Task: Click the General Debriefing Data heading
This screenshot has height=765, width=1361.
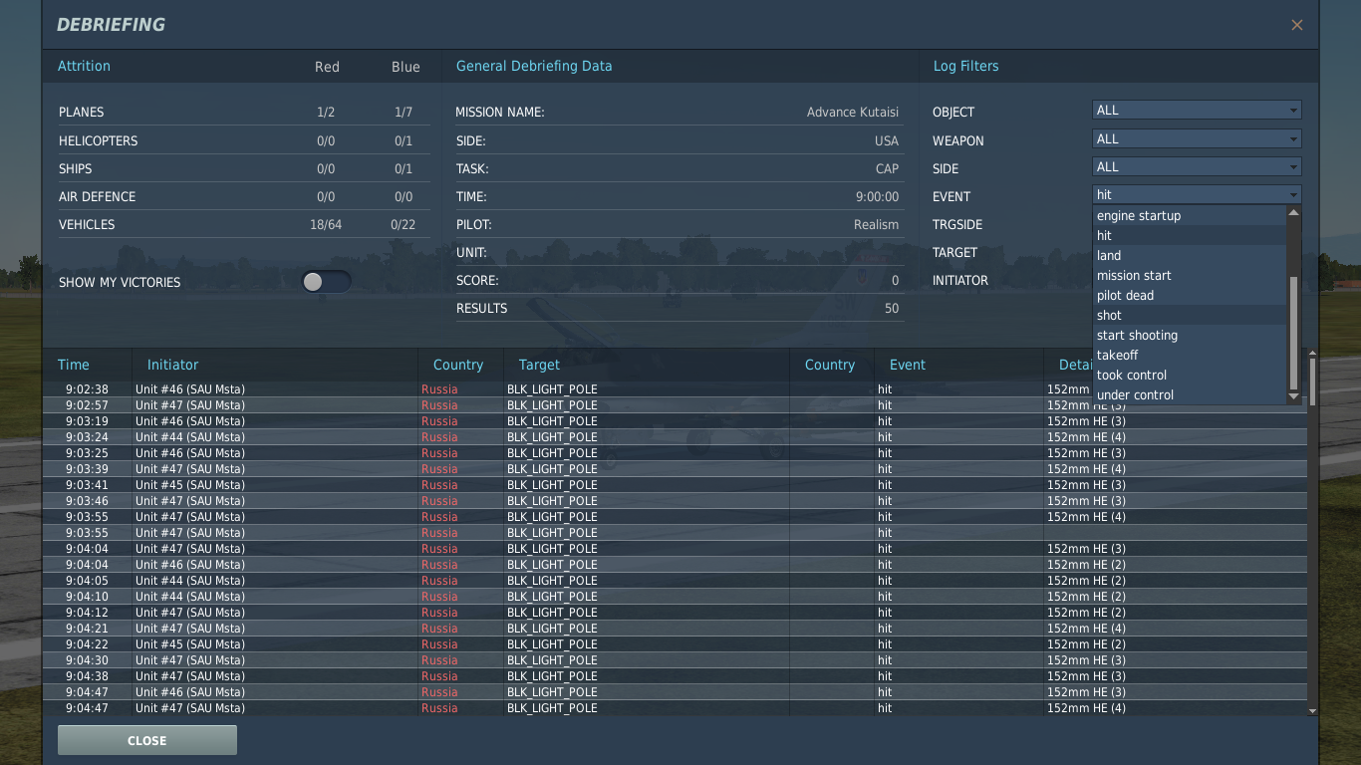Action: coord(534,66)
